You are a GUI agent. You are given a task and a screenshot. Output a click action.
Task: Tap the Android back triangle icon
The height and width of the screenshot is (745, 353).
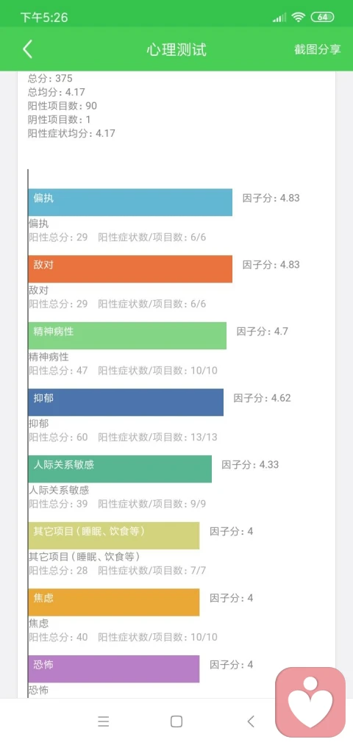pyautogui.click(x=251, y=721)
